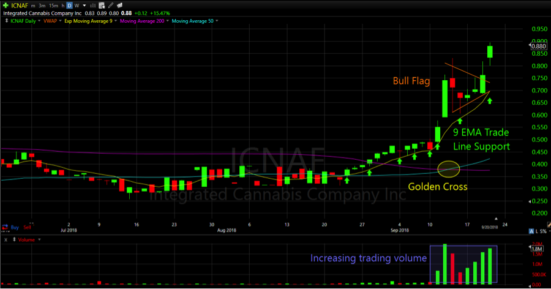Click the folder templates icon in toolbar
Image resolution: width=551 pixels, height=289 pixels.
coord(119,6)
